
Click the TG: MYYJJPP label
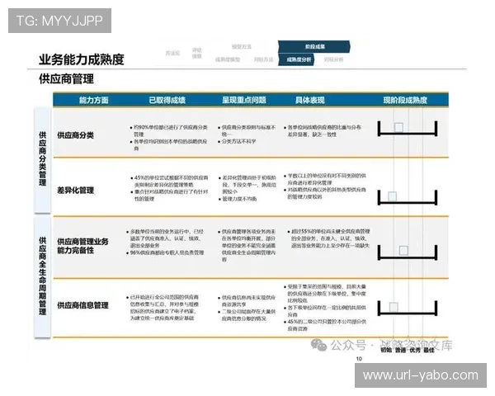point(59,21)
